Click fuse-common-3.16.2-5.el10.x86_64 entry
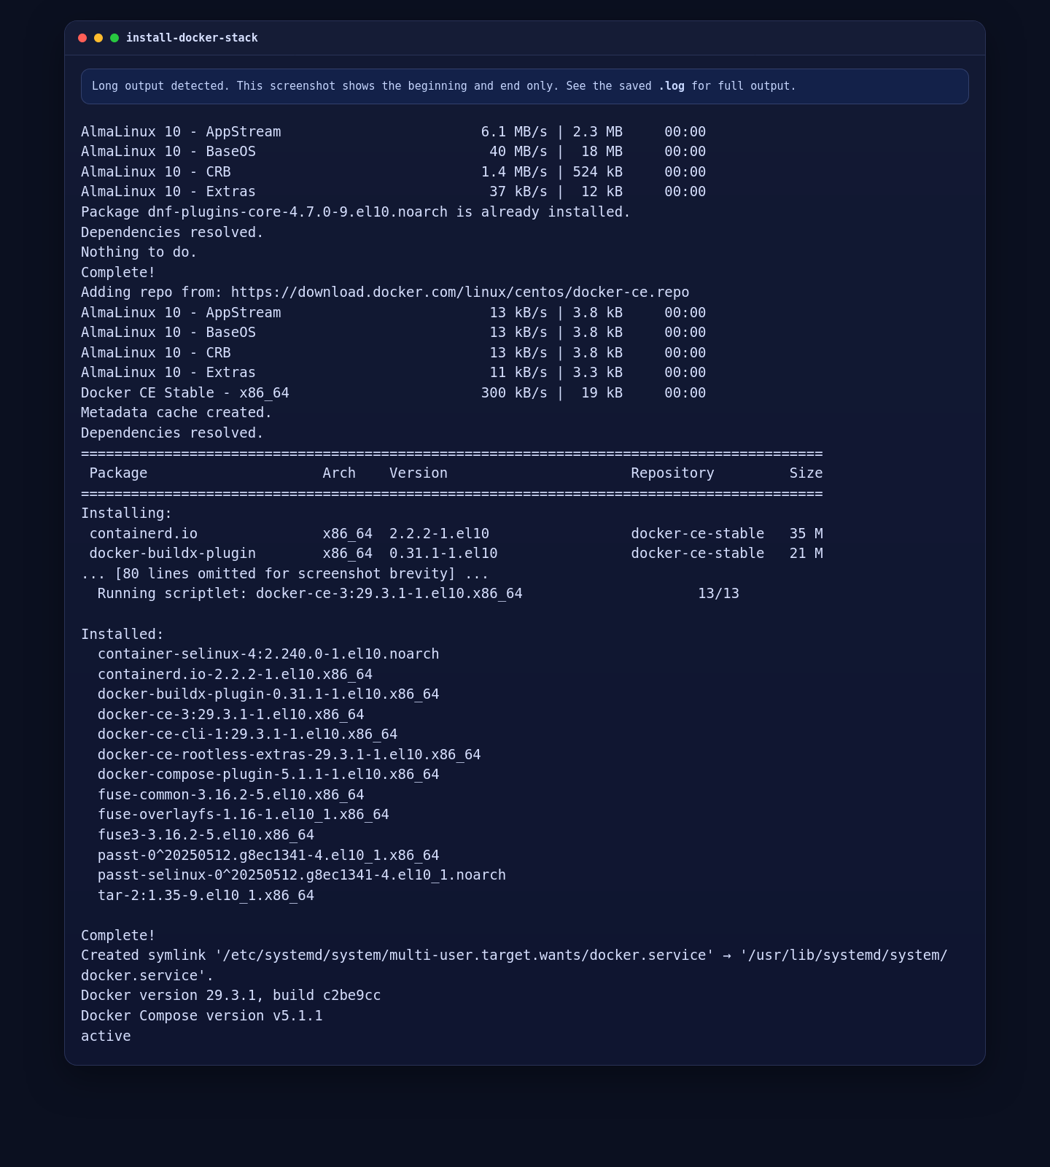This screenshot has width=1050, height=1167. point(231,795)
